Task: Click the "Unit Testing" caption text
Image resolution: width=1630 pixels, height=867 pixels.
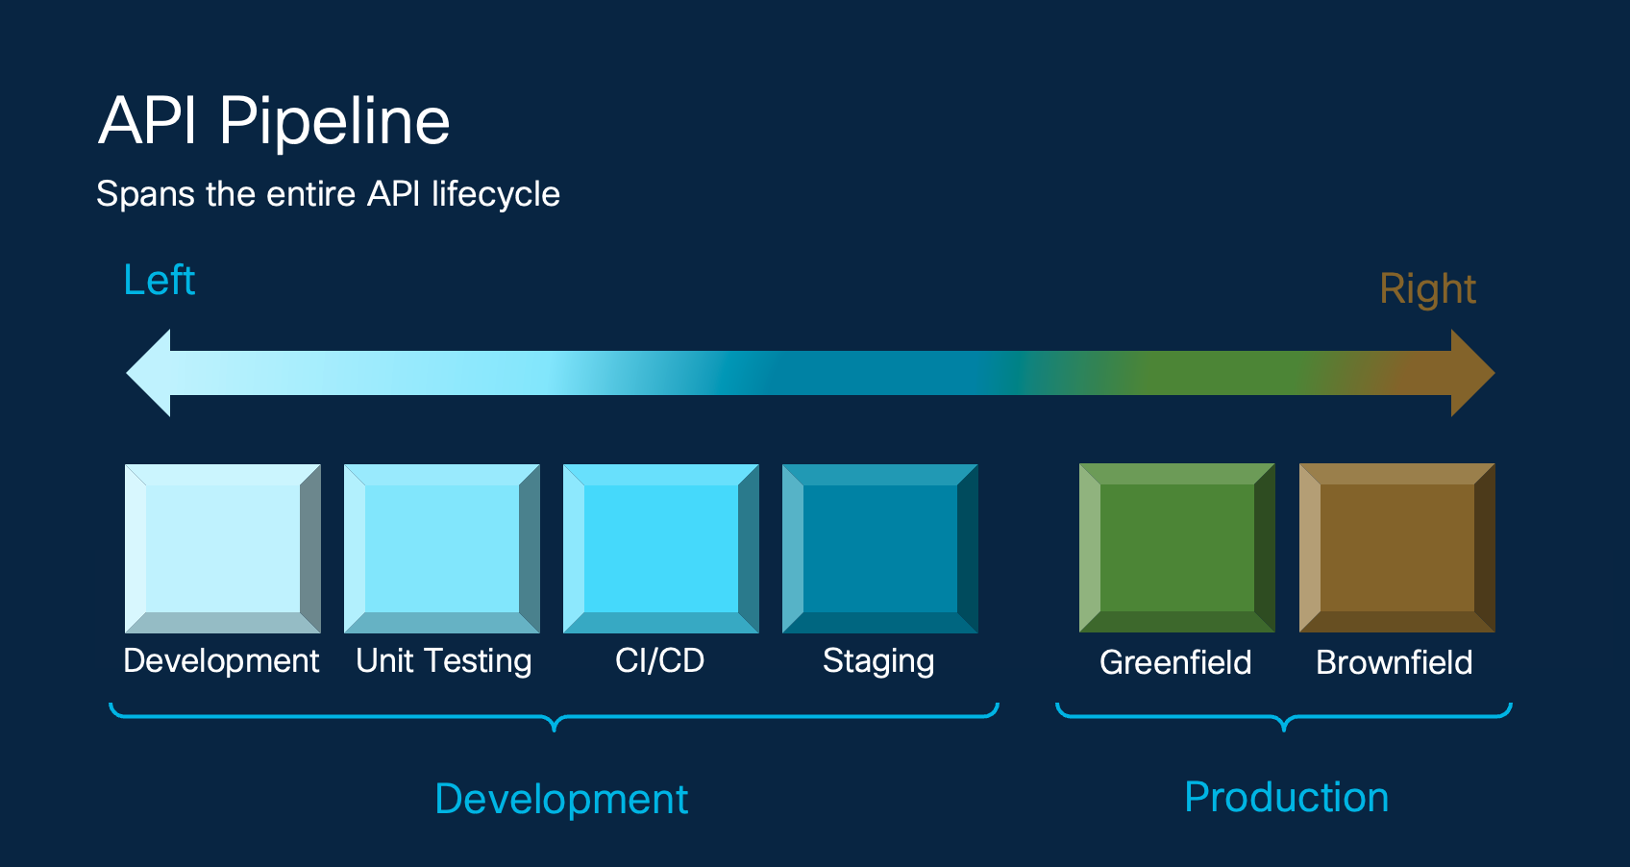Action: point(443,660)
